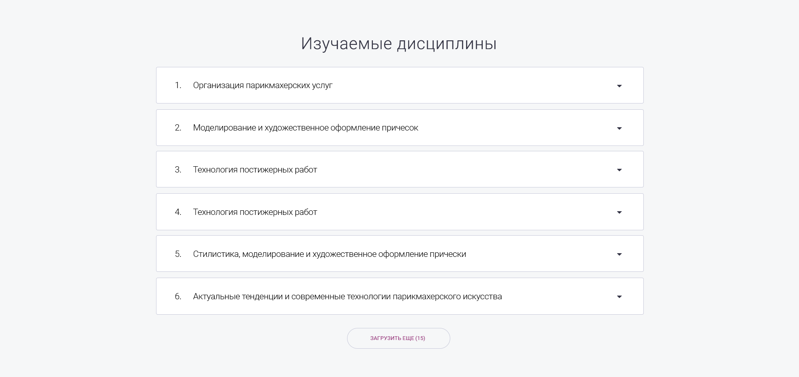Open the third item Технология постижерных работ
Screen dimensions: 799x377
pos(255,170)
